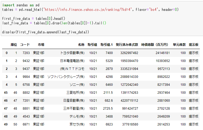The image size is (203, 130).
Task: Click price value 682.6
Action: point(109,101)
